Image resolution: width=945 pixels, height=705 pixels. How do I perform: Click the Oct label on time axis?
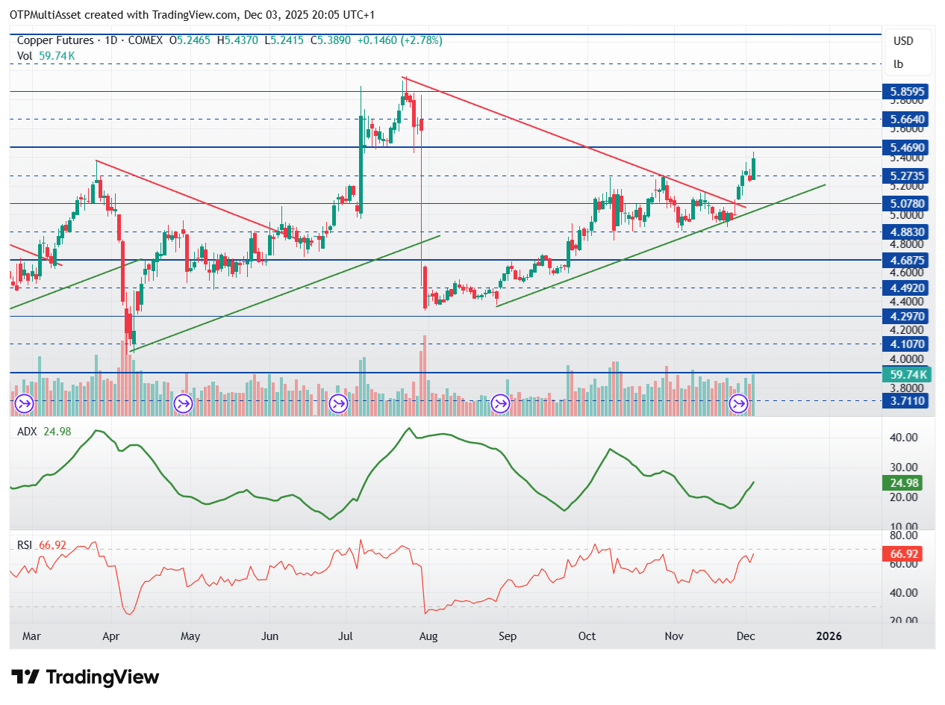point(587,636)
